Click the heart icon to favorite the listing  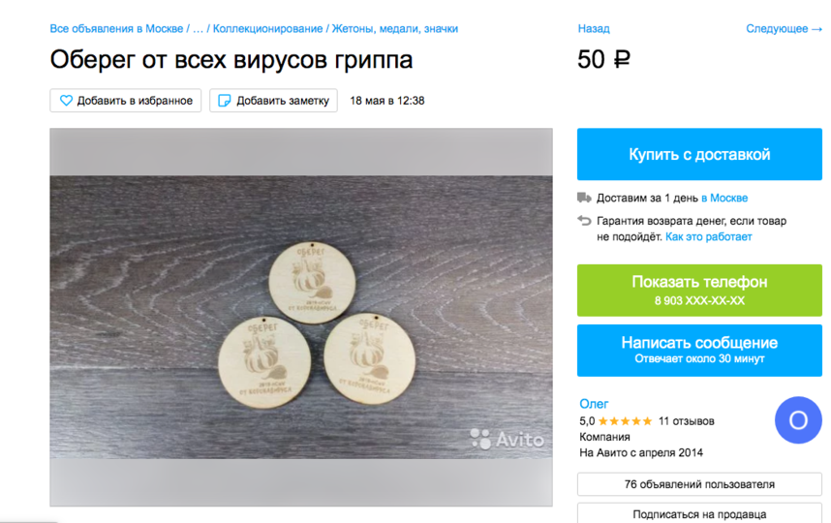coord(66,100)
